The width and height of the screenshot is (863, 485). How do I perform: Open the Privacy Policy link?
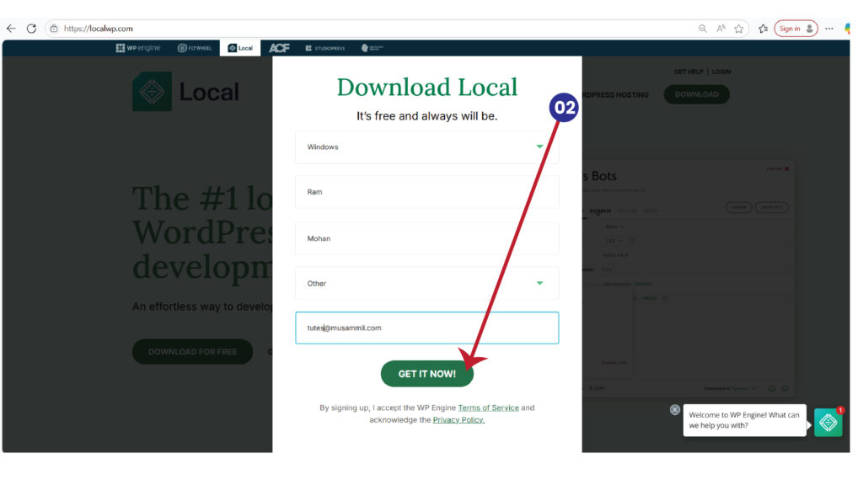click(458, 419)
